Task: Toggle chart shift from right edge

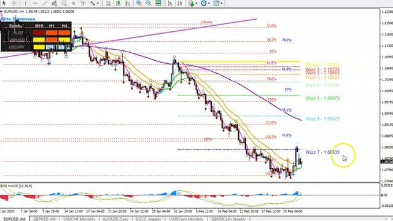Action: 180,3
